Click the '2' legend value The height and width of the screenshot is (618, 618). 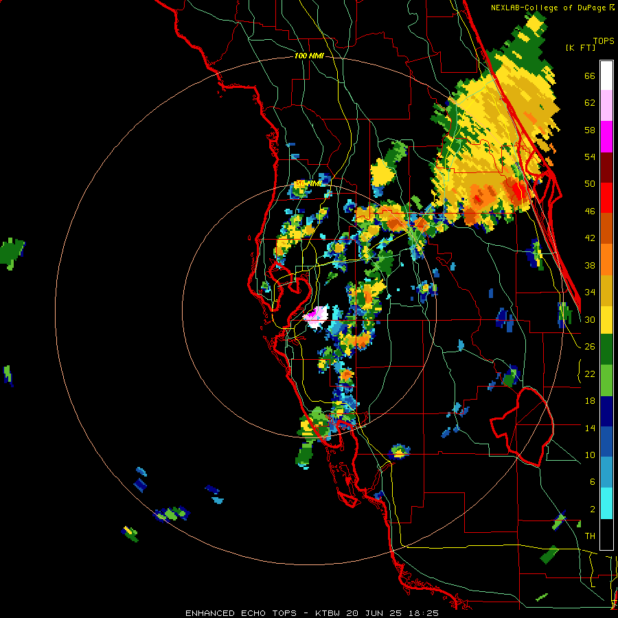[x=593, y=510]
